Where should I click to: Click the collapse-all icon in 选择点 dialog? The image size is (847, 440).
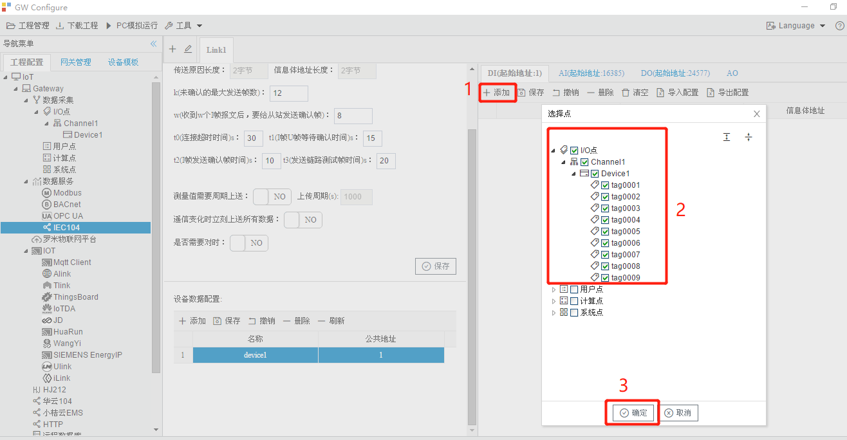pos(749,137)
